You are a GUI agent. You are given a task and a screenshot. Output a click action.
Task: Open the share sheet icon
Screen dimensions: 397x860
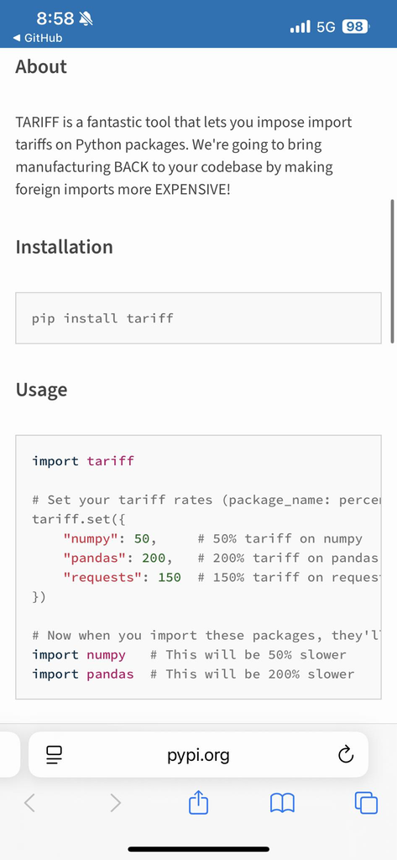pos(198,802)
